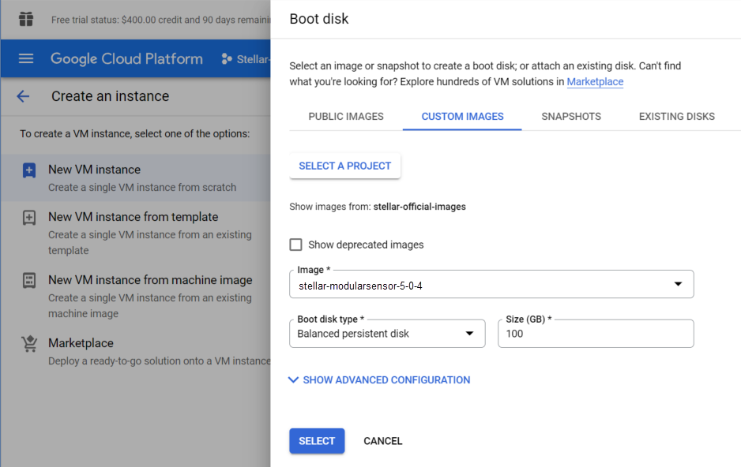Click the New VM instance from template icon
Screen dimensions: 741x467
29,218
